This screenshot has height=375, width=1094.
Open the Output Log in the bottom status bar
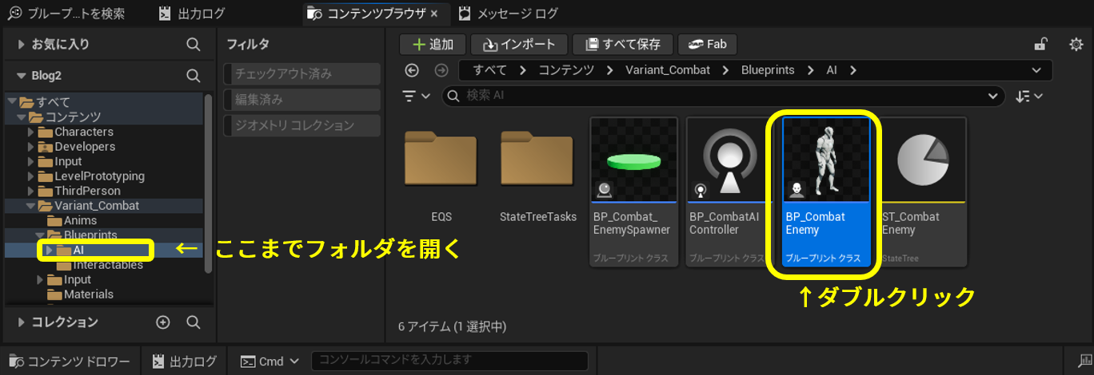click(x=185, y=361)
